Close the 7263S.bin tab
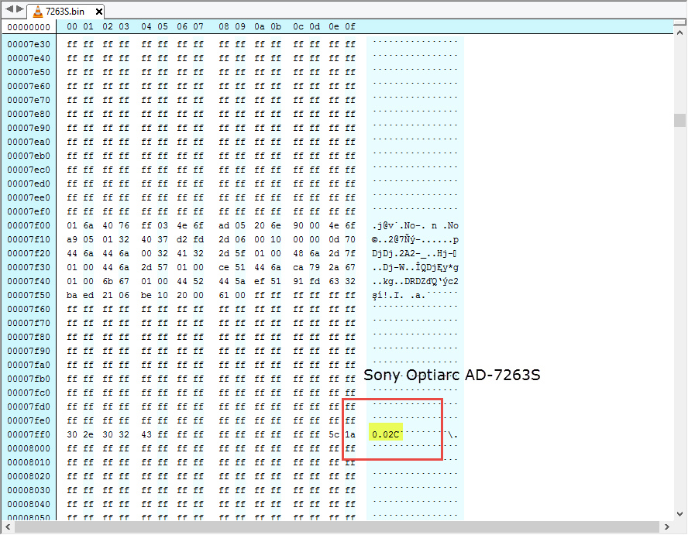The image size is (688, 535). click(99, 12)
